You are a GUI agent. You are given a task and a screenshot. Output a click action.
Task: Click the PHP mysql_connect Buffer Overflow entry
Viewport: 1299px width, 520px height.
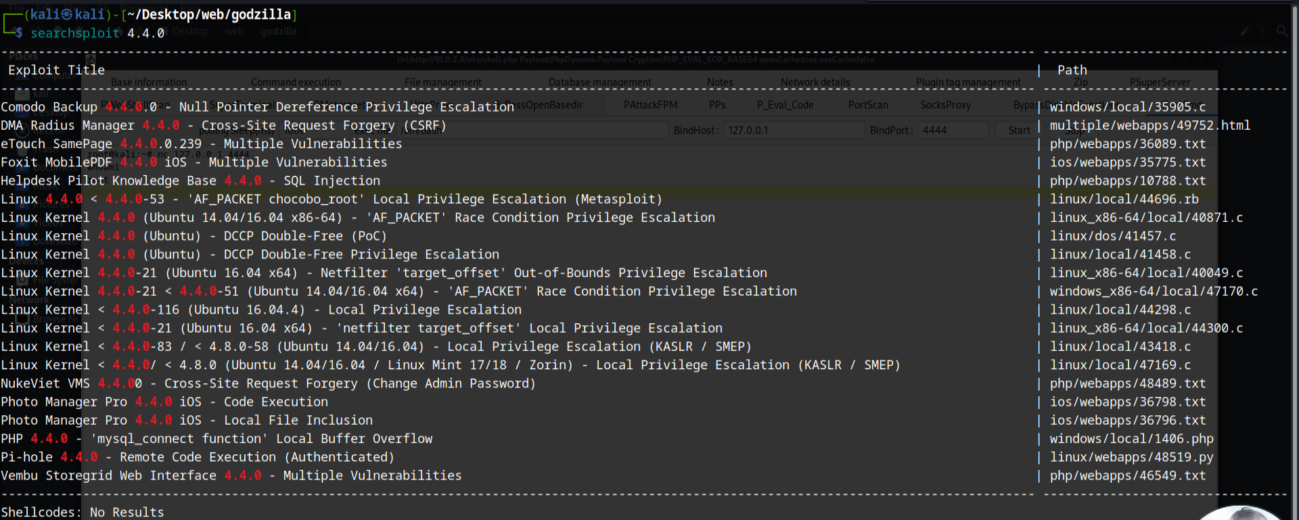click(x=216, y=439)
